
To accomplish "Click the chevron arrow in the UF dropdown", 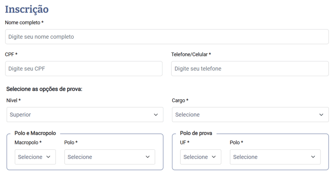I will 214,157.
